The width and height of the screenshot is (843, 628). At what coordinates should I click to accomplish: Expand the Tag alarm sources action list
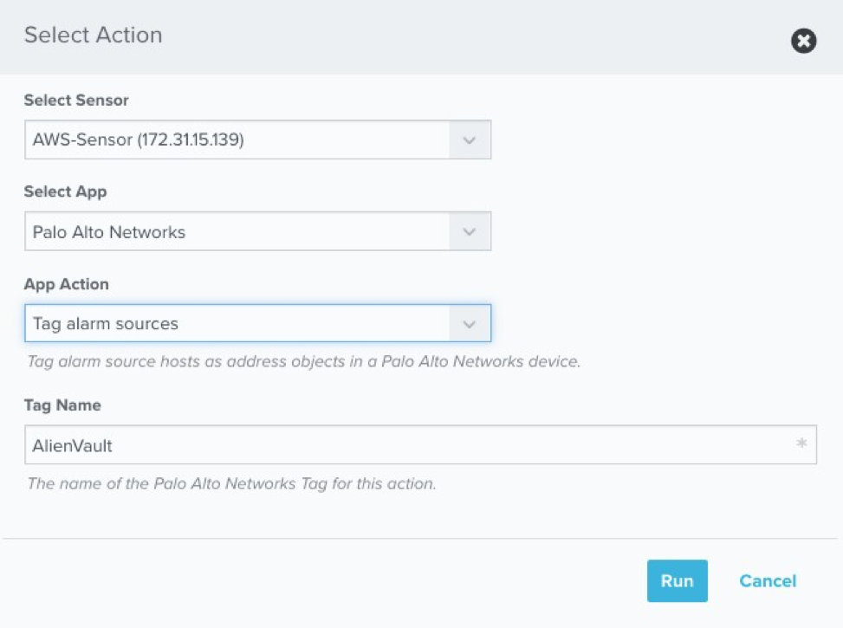(x=470, y=322)
